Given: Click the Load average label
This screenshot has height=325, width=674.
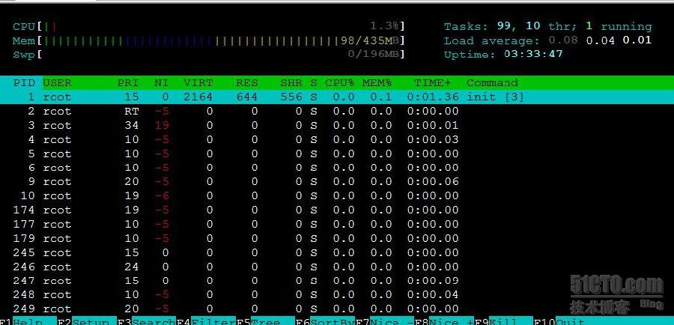Looking at the screenshot, I should [491, 41].
